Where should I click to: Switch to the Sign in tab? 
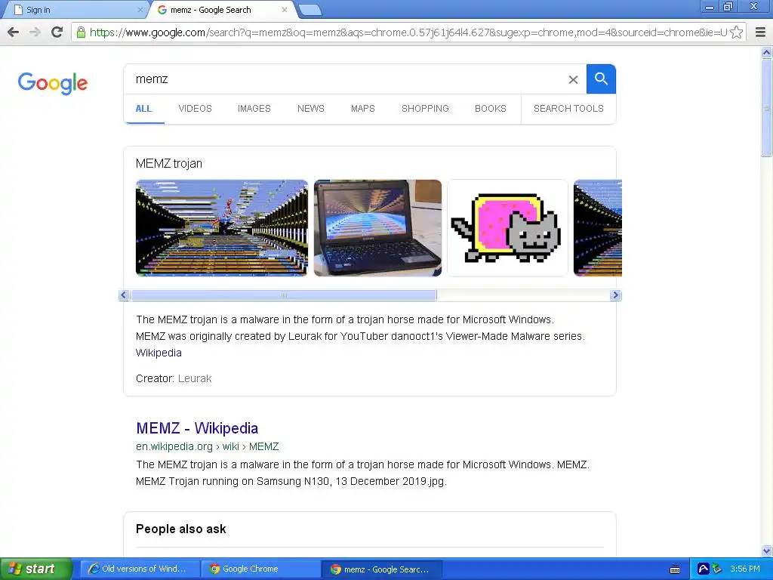pos(74,10)
